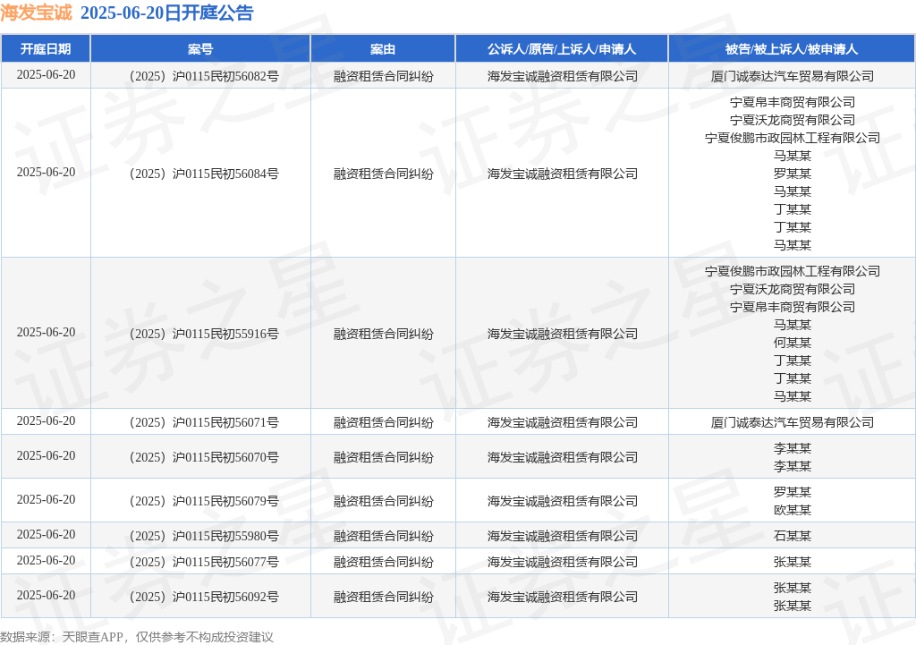Click case number （2025）沪0115民初56071号
This screenshot has width=916, height=645.
[x=201, y=422]
